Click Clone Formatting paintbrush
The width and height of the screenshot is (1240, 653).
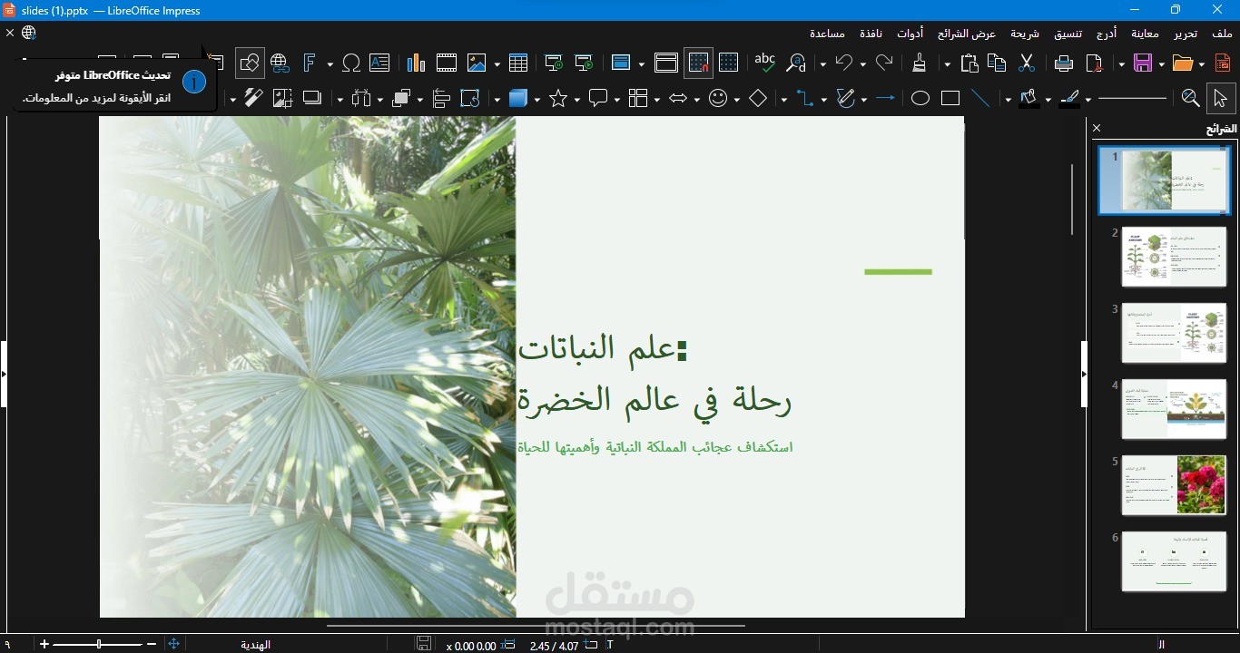[920, 63]
